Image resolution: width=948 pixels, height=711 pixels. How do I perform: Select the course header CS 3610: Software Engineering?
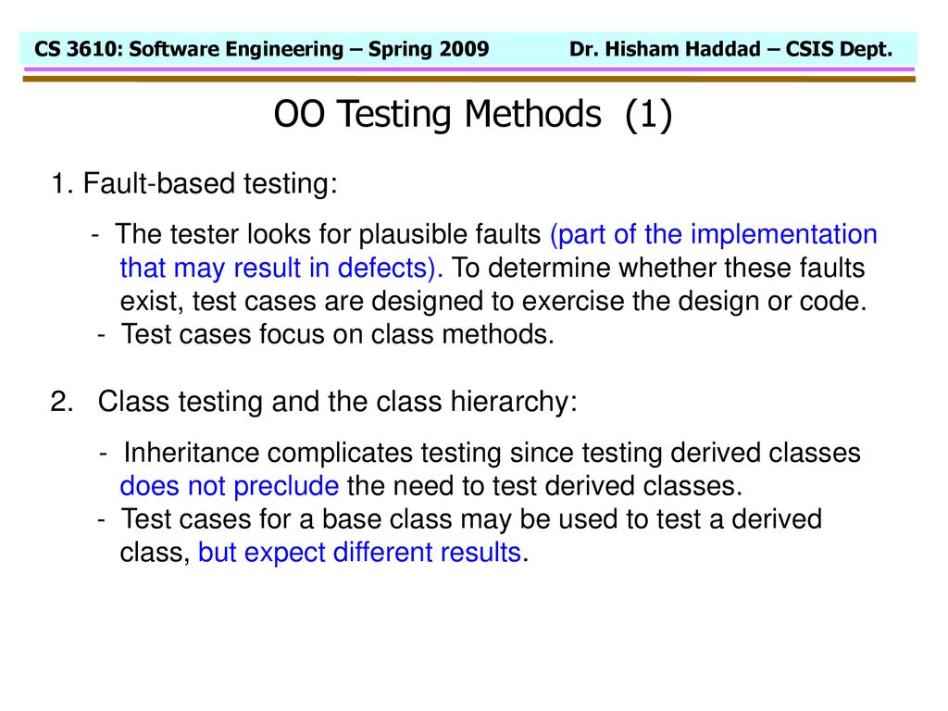189,49
